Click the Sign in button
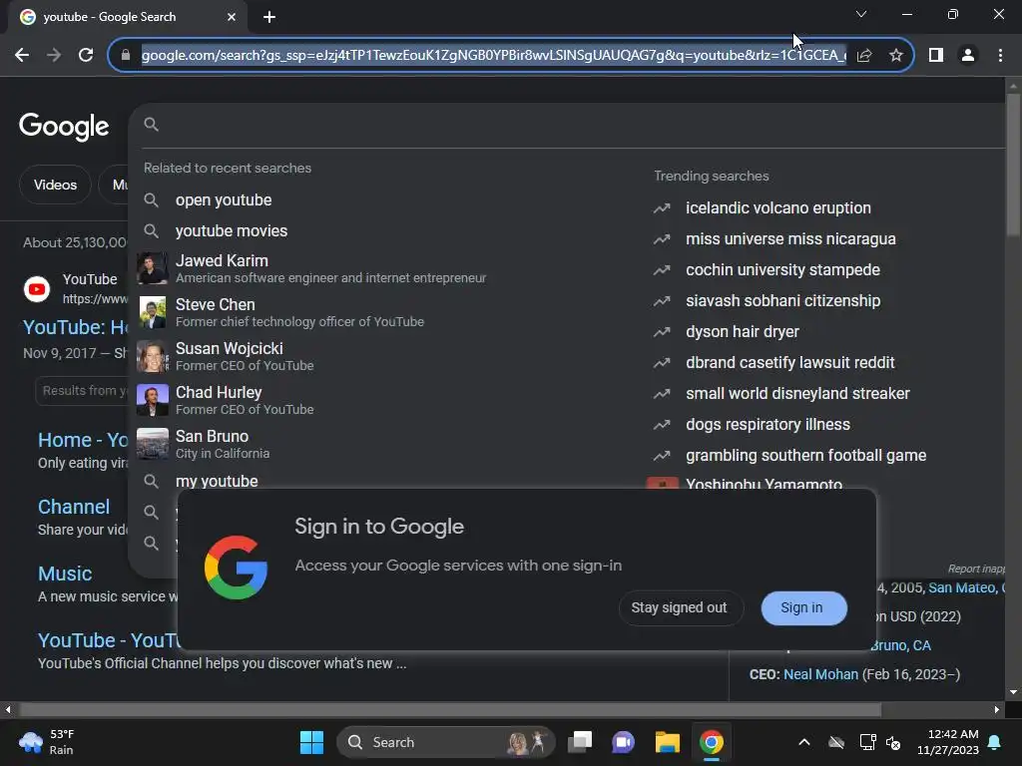 803,607
